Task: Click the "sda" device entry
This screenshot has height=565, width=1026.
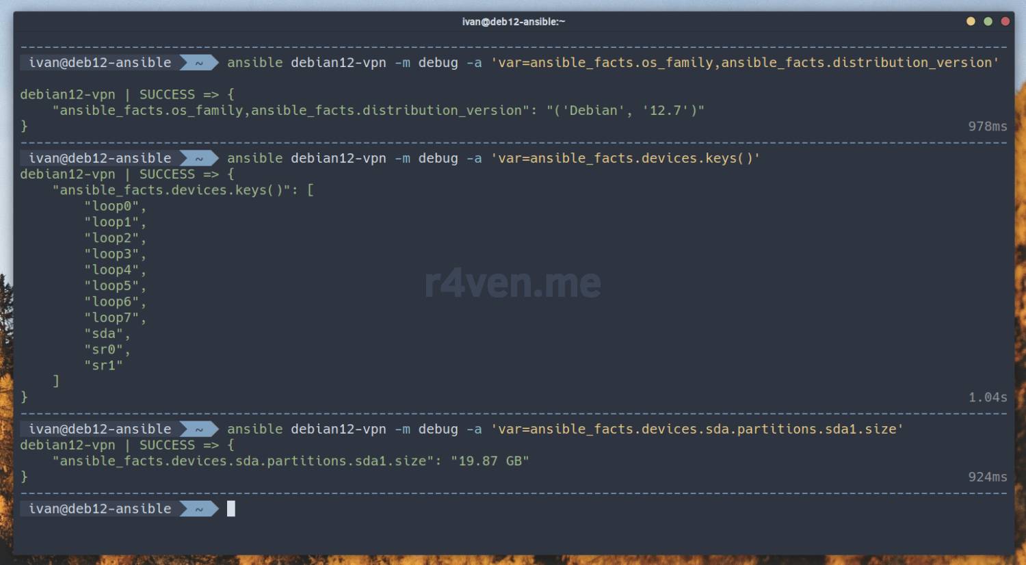Action: pos(104,334)
